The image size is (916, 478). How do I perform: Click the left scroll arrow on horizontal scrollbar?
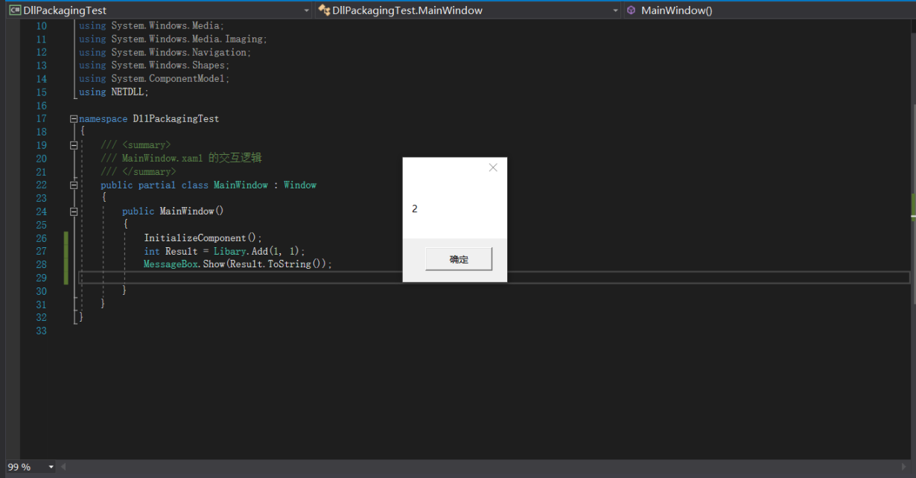(63, 467)
